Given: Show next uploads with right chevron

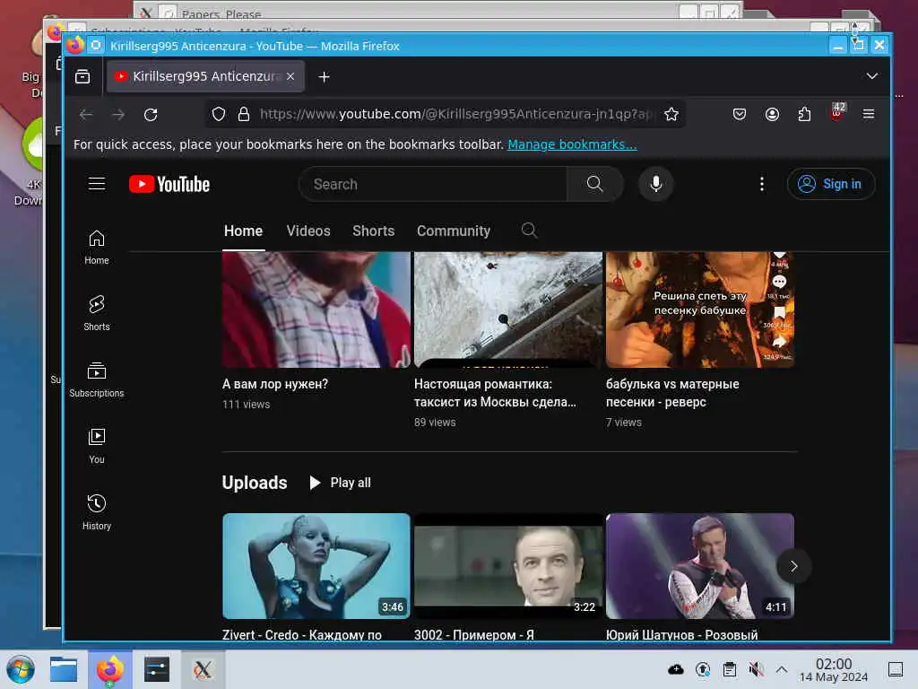Looking at the screenshot, I should (x=794, y=566).
